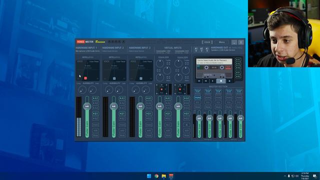Click the Gate knob on Hardware Input 3
Viewport: 320px width, 180px height.
[x=145, y=89]
